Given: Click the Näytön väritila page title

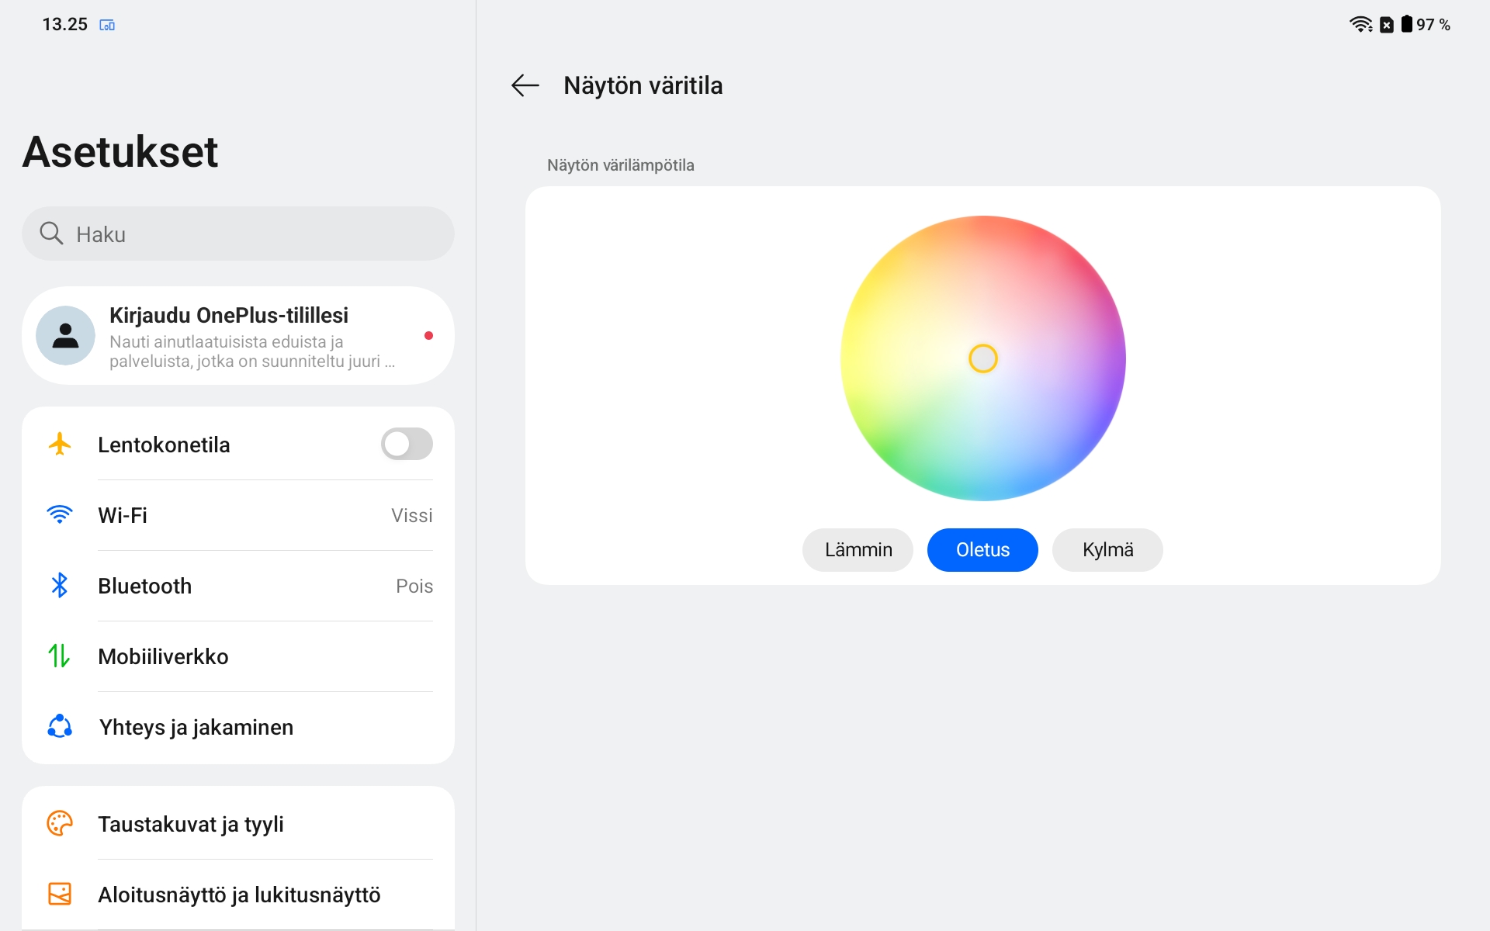Looking at the screenshot, I should click(x=643, y=85).
